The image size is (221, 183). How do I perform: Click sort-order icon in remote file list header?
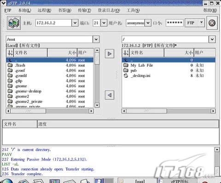pyautogui.click(x=126, y=52)
